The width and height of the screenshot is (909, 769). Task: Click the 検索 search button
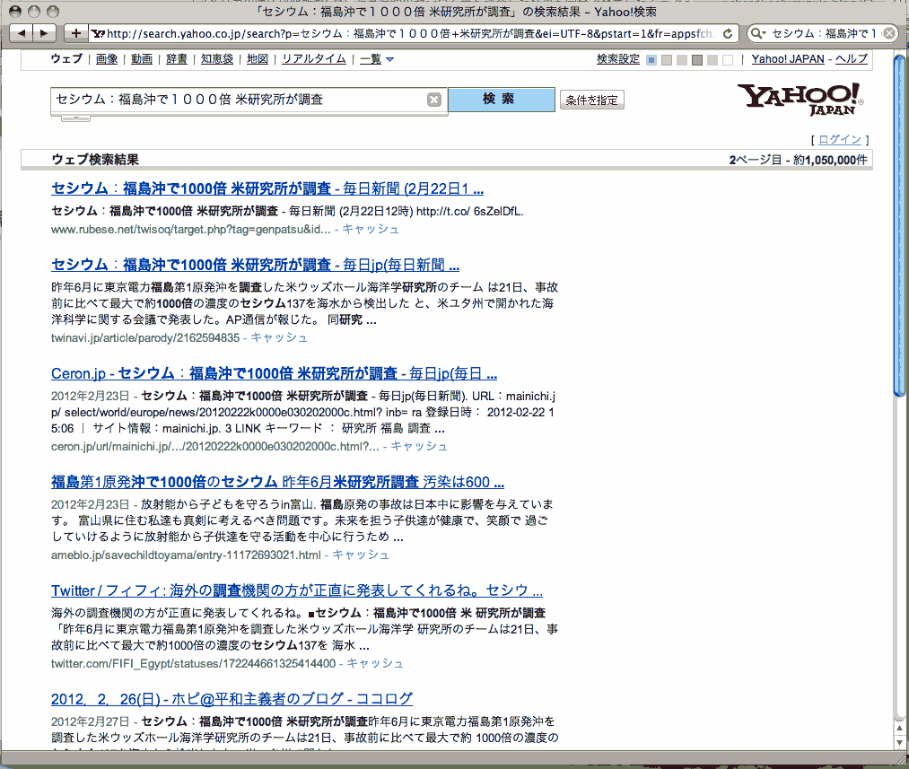tap(502, 99)
